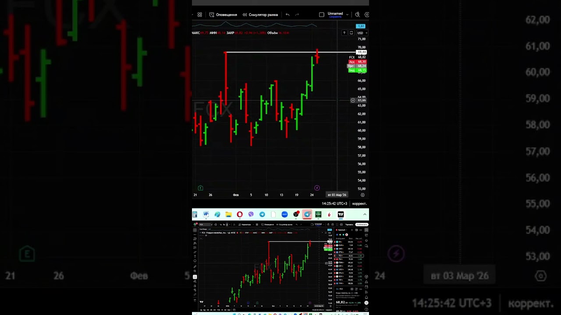Select the LRCX row in the watchlist
The height and width of the screenshot is (315, 561).
point(349,269)
